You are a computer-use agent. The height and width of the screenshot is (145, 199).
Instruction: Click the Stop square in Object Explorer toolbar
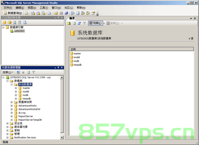coord(23,72)
